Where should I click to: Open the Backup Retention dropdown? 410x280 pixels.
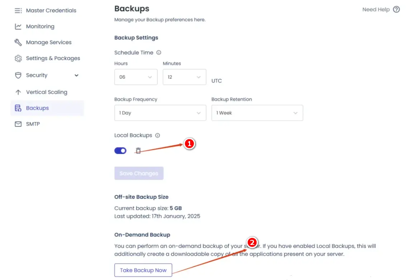point(257,113)
